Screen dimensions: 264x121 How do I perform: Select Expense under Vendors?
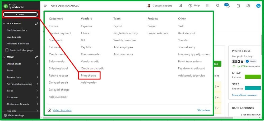pyautogui.click(x=86, y=26)
